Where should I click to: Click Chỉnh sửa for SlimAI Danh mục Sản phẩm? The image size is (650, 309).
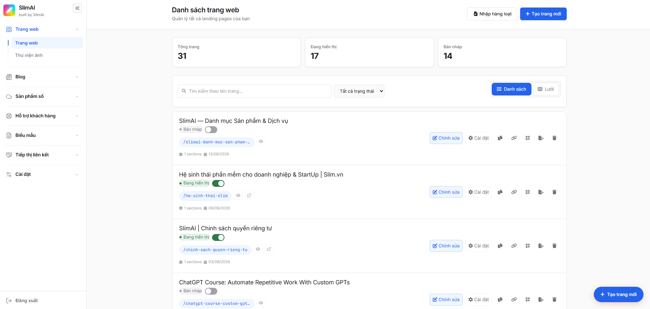point(446,138)
